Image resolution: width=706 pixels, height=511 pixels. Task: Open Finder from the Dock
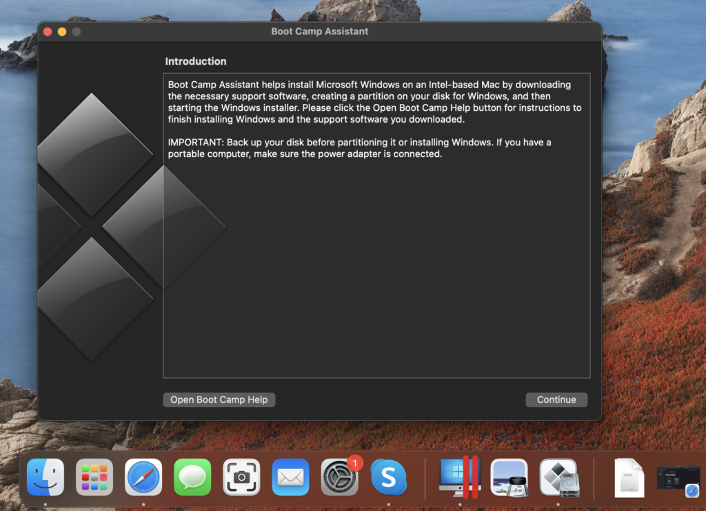point(46,477)
